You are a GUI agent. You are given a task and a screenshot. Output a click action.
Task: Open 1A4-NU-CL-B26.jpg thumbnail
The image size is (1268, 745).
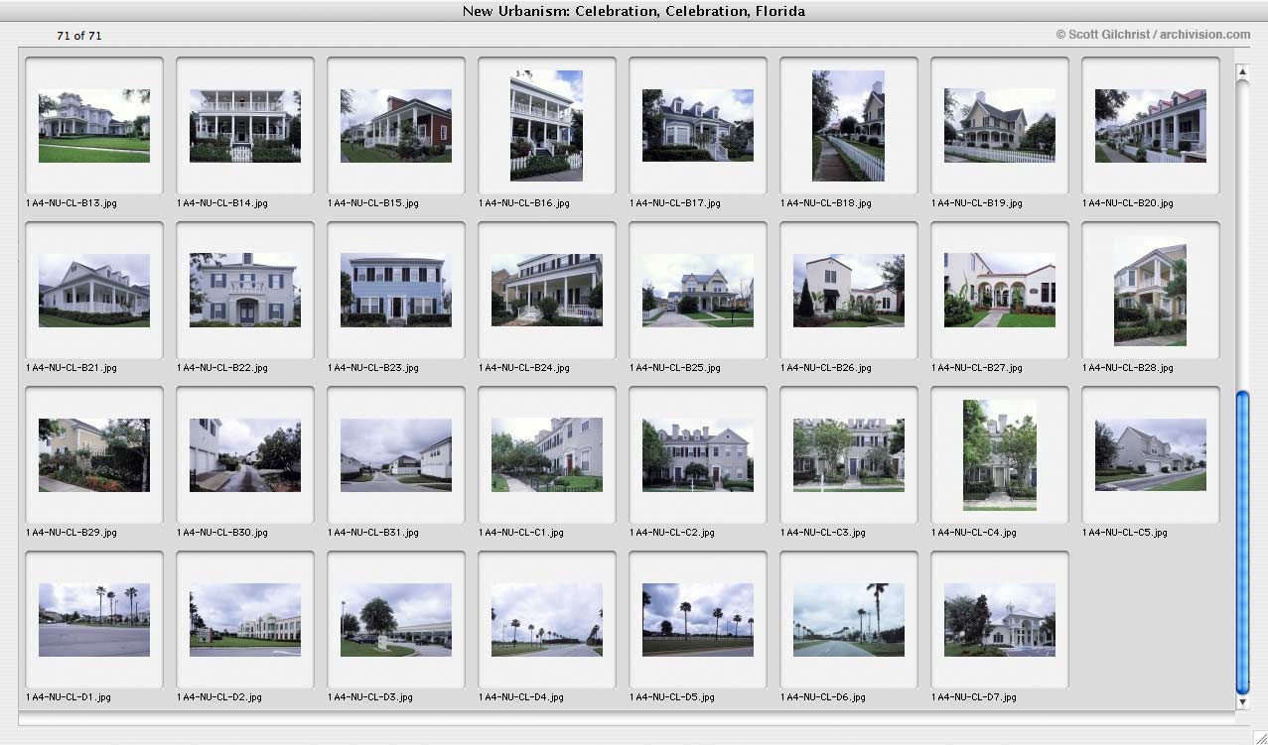[849, 291]
